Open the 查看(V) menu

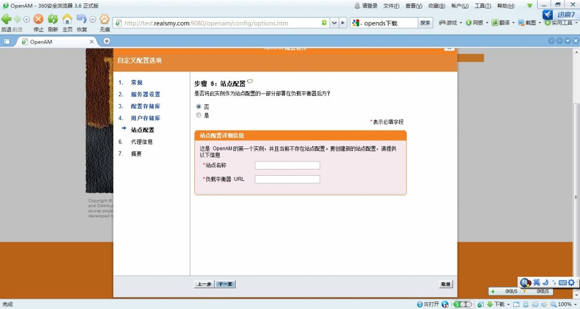tap(413, 6)
